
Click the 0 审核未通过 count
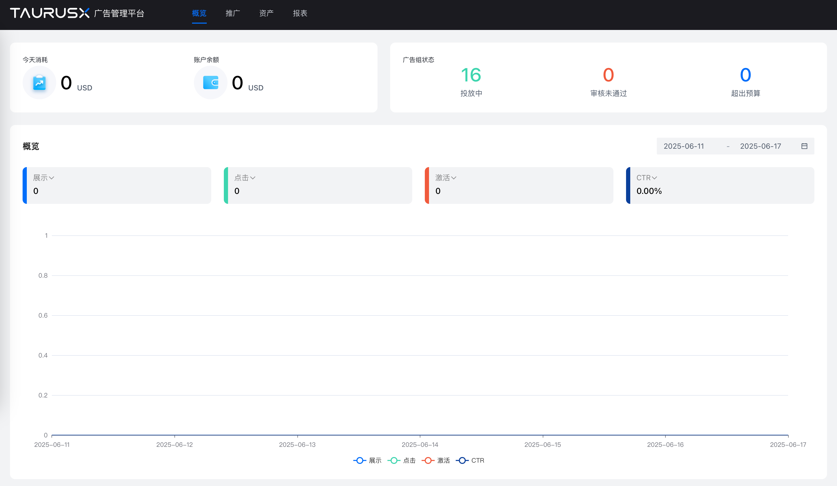click(608, 75)
